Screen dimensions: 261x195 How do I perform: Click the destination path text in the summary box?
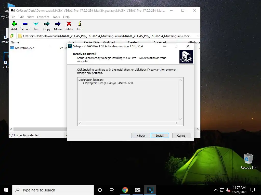(x=108, y=83)
